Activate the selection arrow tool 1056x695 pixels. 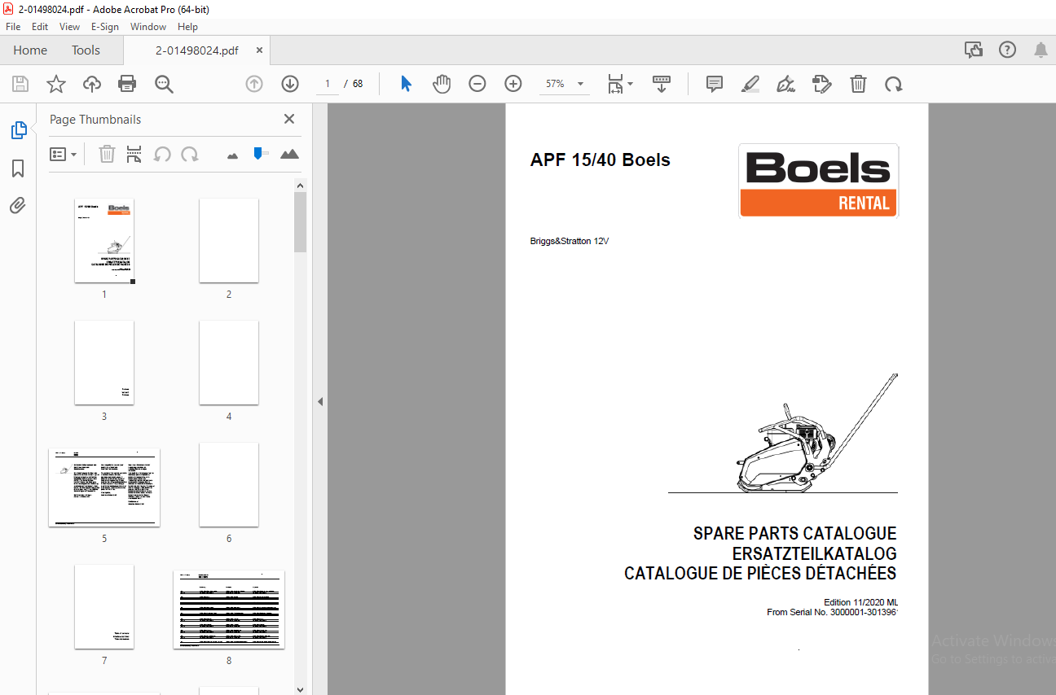tap(406, 84)
